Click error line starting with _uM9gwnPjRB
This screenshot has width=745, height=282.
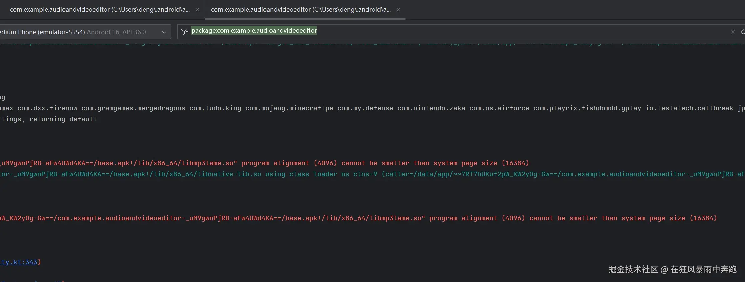tap(265, 163)
